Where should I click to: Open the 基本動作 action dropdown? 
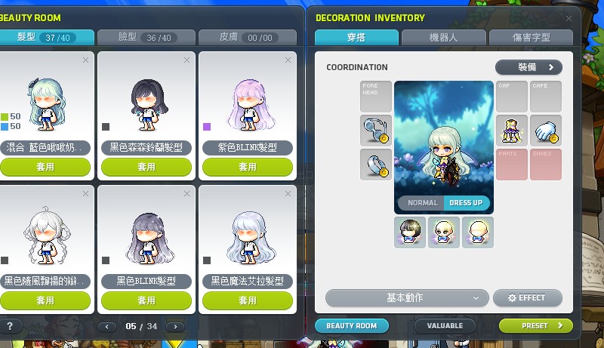tap(407, 297)
